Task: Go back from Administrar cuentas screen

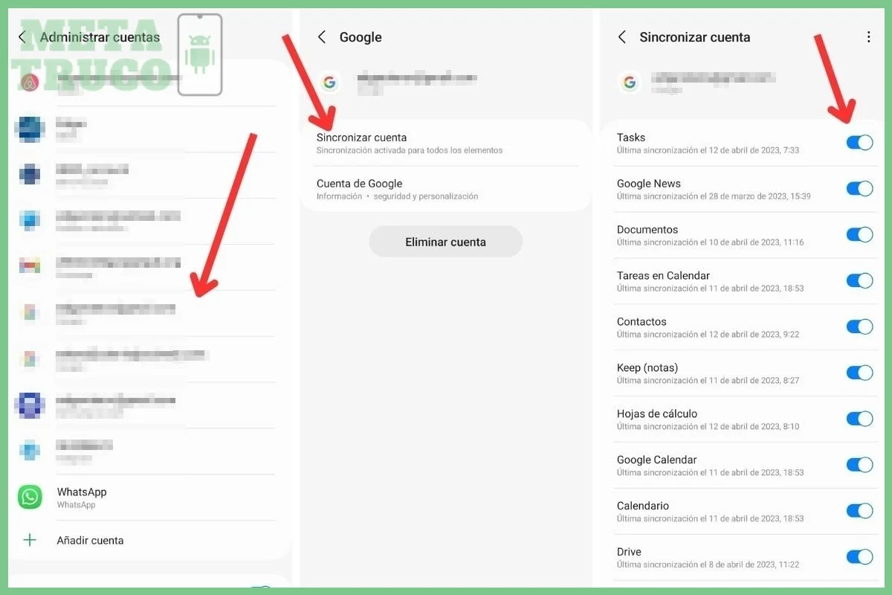Action: 22,37
